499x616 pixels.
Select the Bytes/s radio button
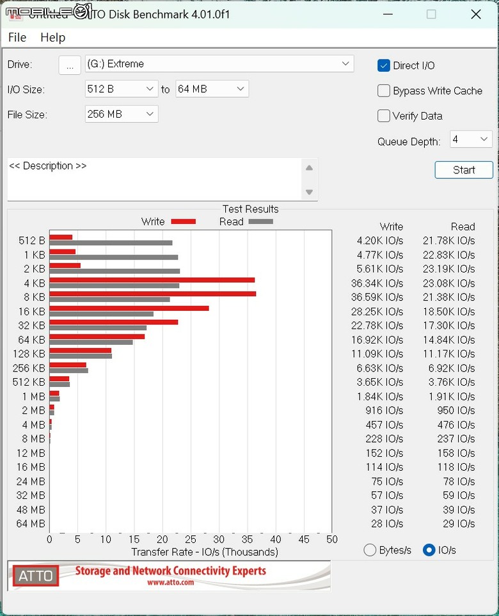pyautogui.click(x=370, y=550)
